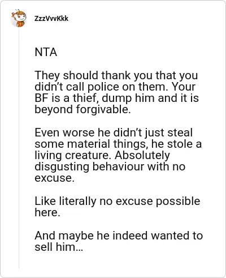Click the word 'Absolutely' in the comment
Viewport: 226px width, 278px height.
click(142, 155)
